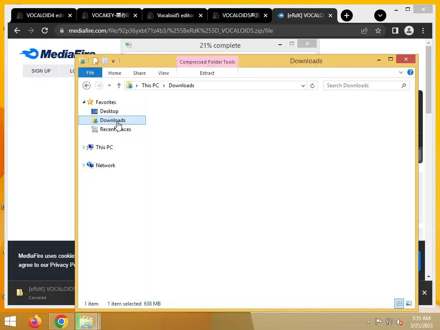Close the Vocaloid5 editor browser tab
The width and height of the screenshot is (440, 330).
(x=201, y=15)
